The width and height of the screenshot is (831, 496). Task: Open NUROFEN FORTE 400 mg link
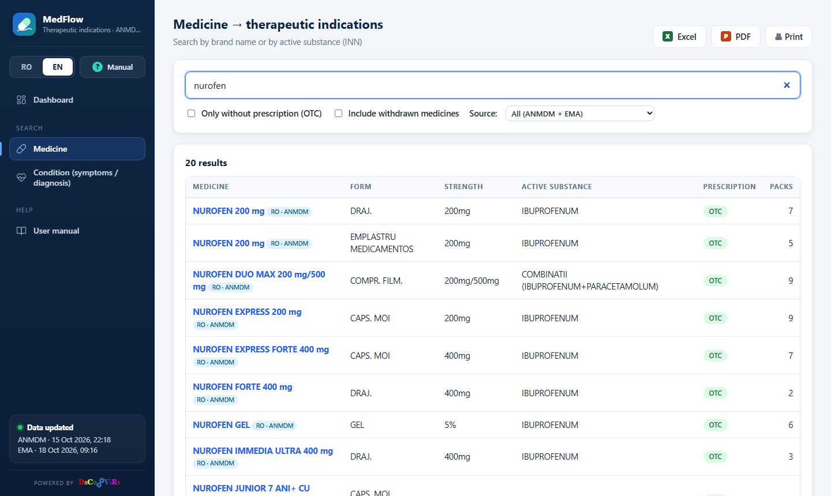[x=242, y=387]
